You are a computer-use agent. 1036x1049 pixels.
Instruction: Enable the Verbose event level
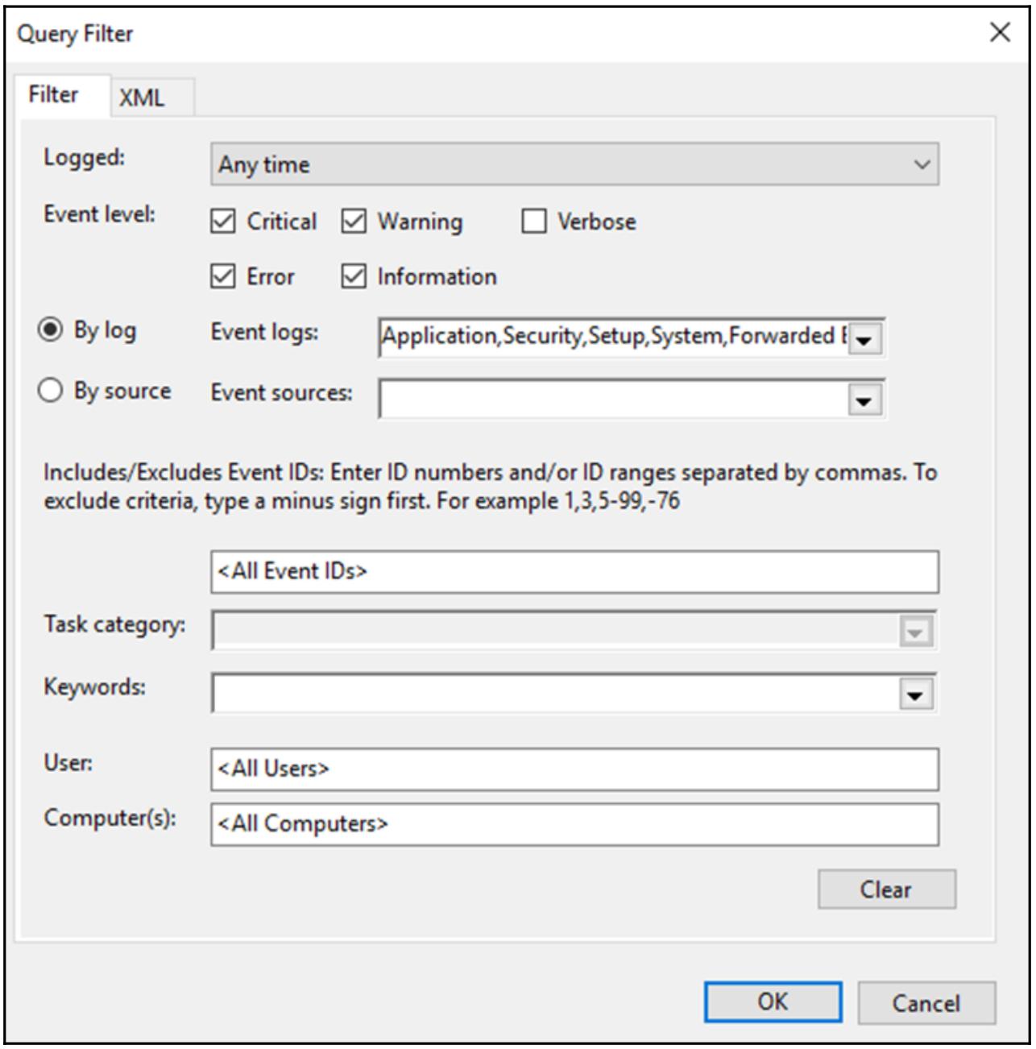tap(533, 222)
